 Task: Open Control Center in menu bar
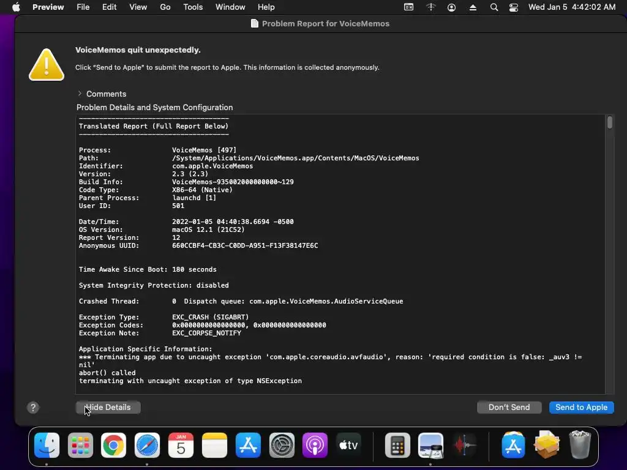pyautogui.click(x=514, y=7)
